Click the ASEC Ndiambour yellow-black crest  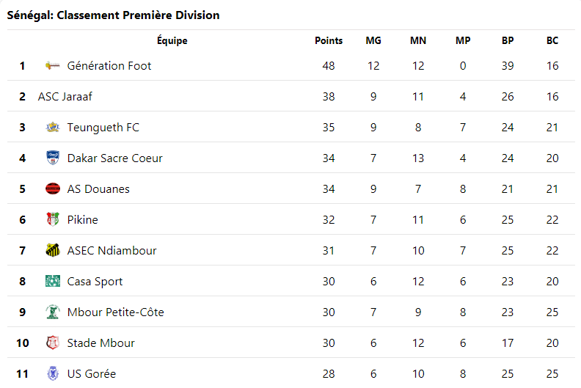coord(52,251)
